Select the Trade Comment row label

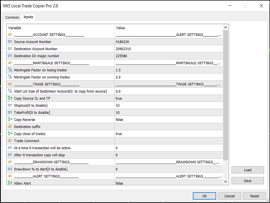tap(27, 141)
